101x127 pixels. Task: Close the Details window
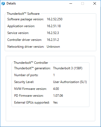[x=95, y=3]
